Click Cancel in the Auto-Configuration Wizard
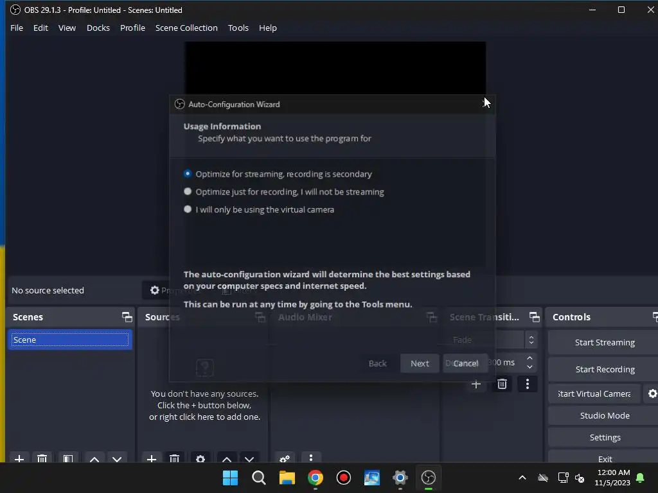 tap(465, 363)
